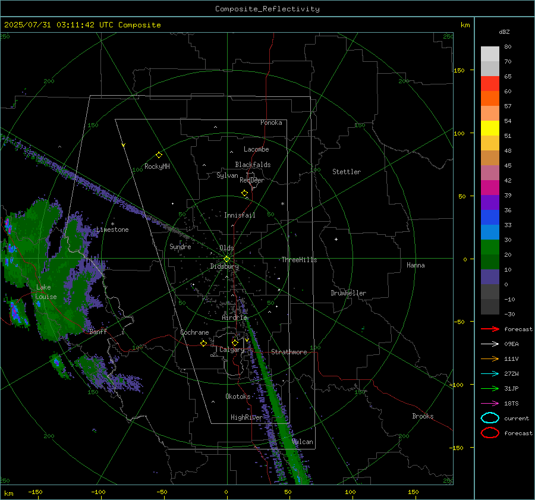Click the red forecast arrow legend icon

click(490, 329)
